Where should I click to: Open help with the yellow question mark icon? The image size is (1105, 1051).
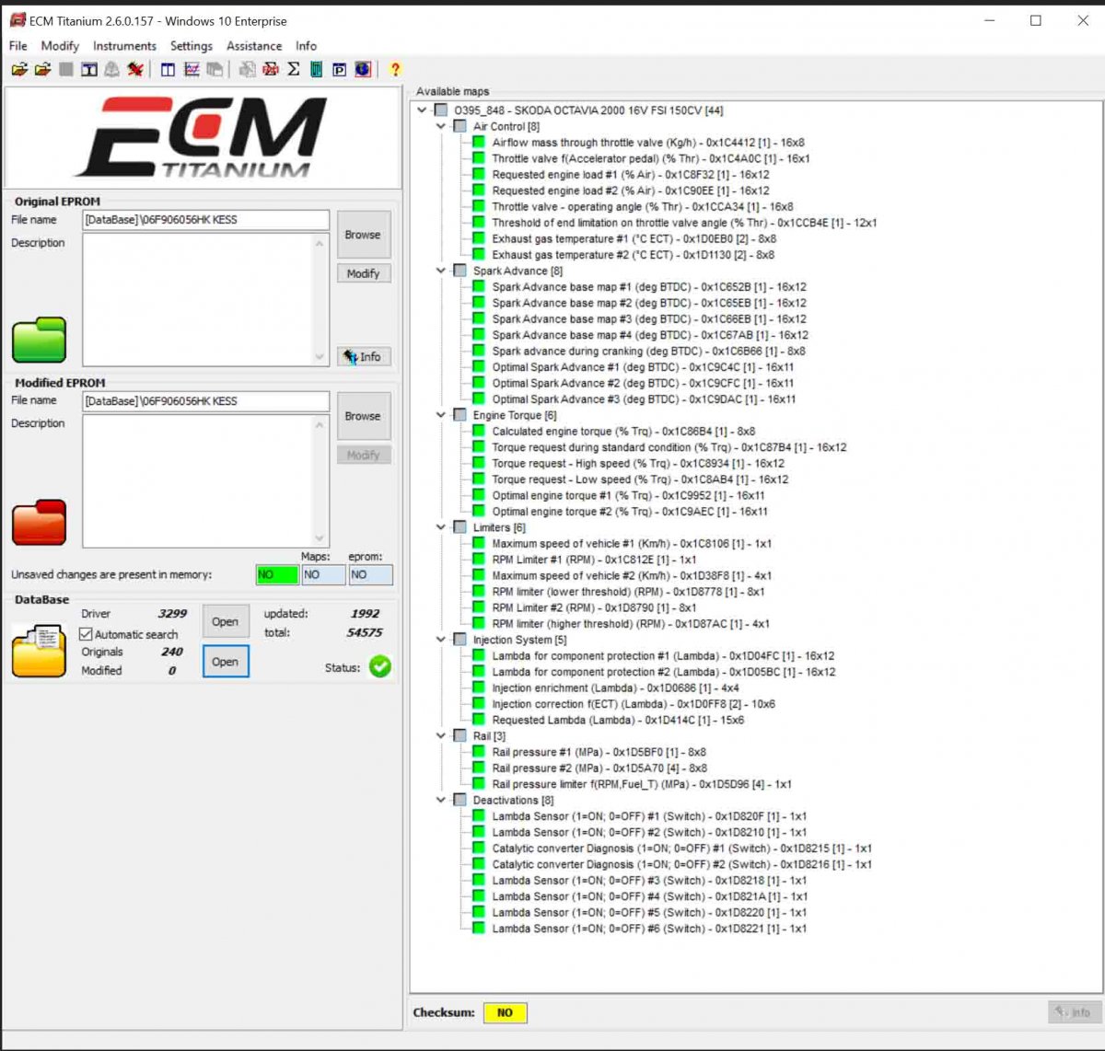[395, 69]
